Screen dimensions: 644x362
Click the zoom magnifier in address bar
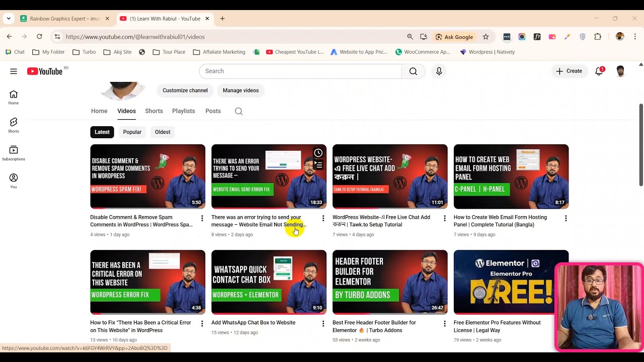410,37
